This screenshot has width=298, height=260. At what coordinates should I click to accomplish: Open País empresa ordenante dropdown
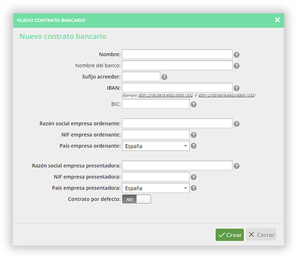click(156, 146)
